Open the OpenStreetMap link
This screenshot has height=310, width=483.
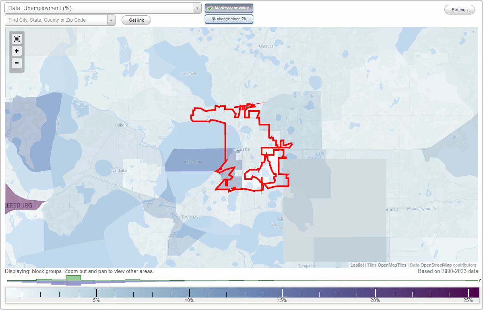tap(436, 265)
